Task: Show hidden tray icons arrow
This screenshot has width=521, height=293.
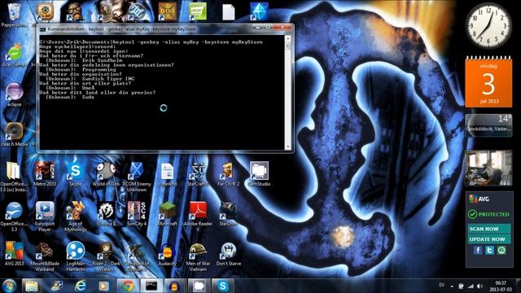Action: tap(452, 286)
